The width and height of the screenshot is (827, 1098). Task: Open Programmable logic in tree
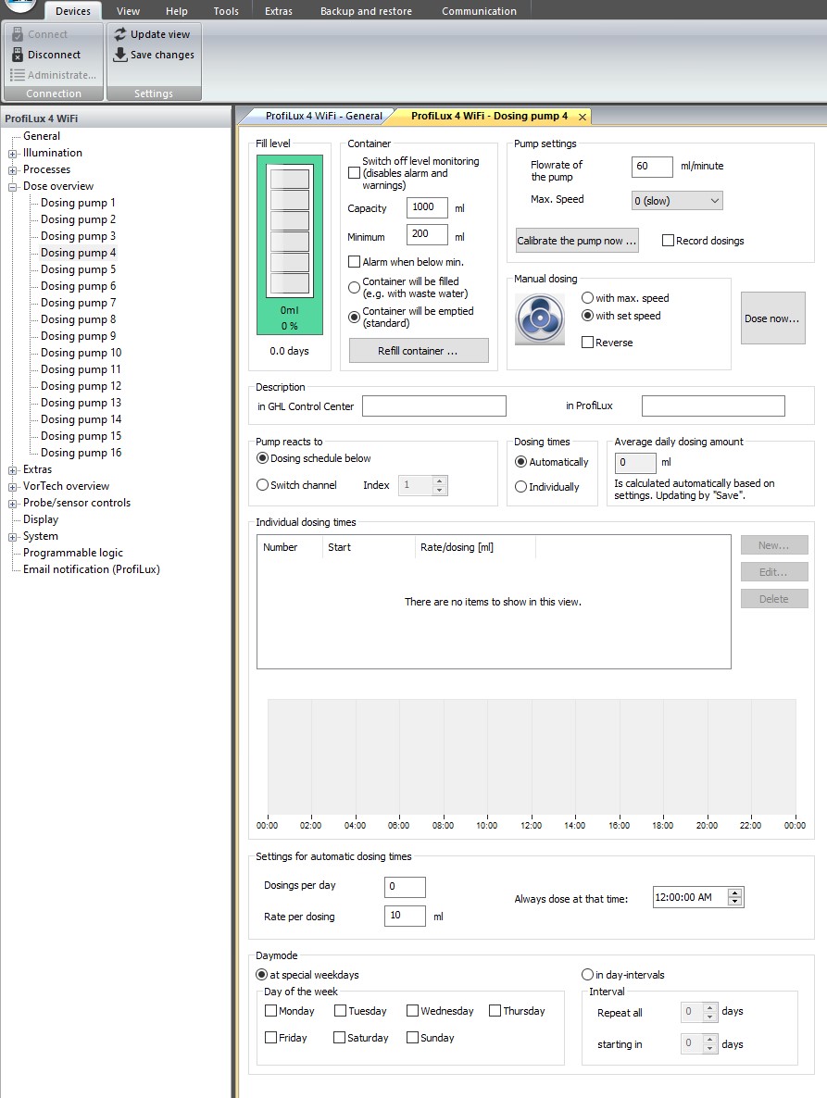[x=73, y=554]
